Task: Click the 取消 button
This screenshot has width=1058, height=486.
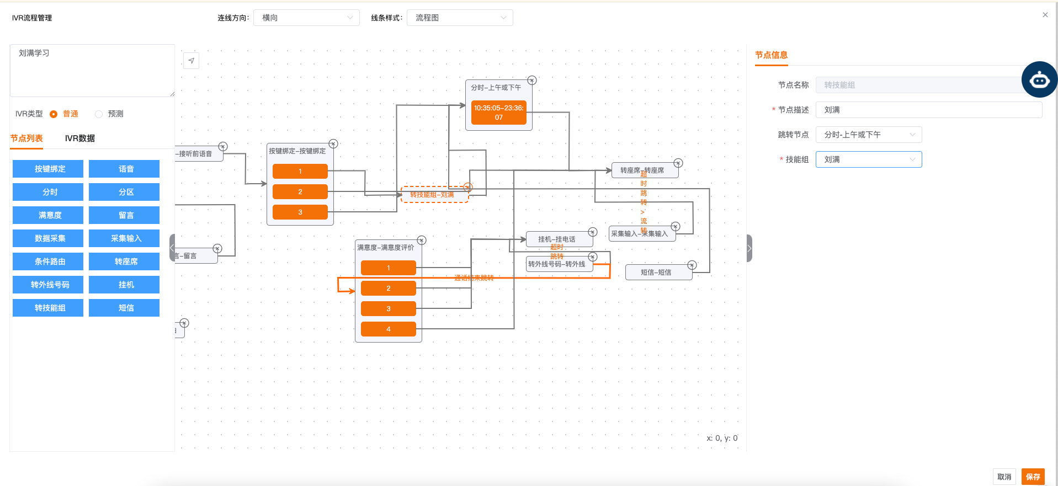Action: (1004, 477)
